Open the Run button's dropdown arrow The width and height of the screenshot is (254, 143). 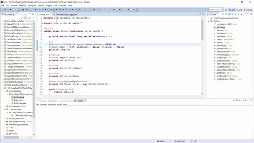click(x=51, y=10)
